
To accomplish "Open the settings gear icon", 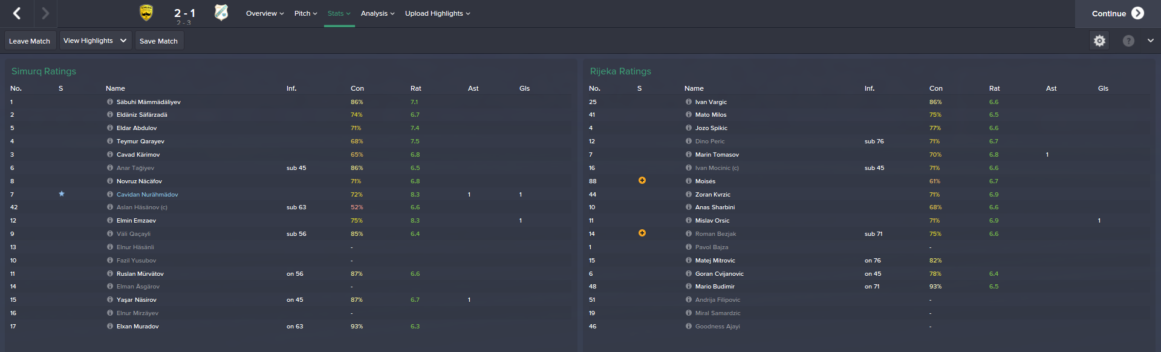I will tap(1099, 41).
